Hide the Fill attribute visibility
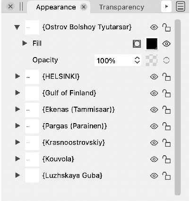The height and width of the screenshot is (201, 190). pyautogui.click(x=166, y=43)
